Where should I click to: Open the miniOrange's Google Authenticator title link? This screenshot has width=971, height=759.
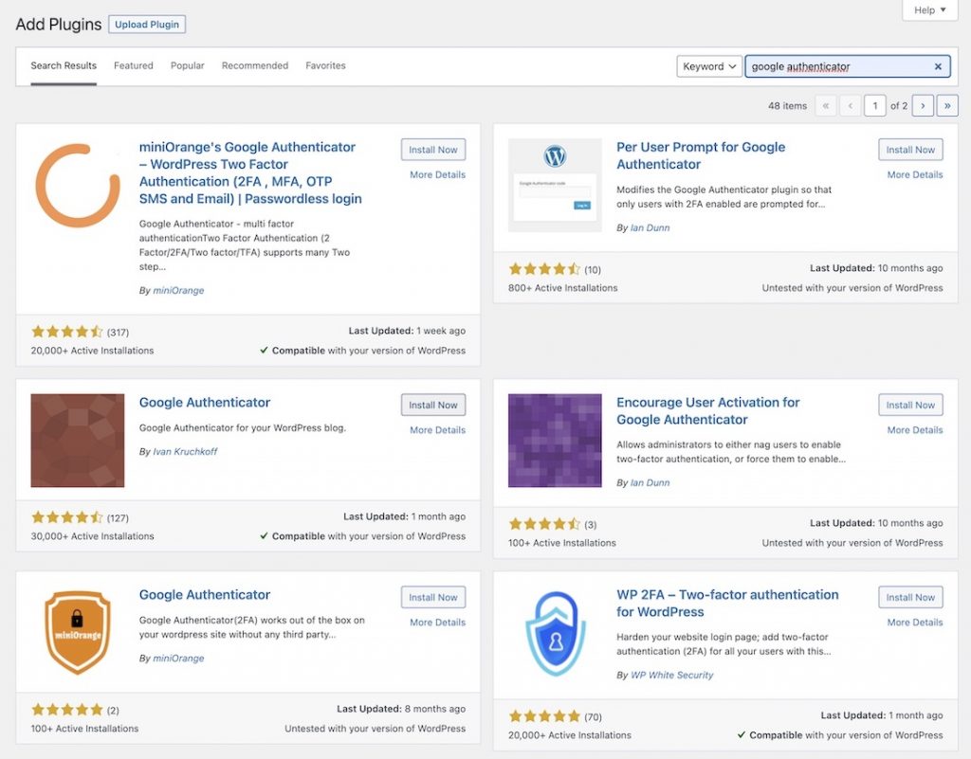point(250,172)
